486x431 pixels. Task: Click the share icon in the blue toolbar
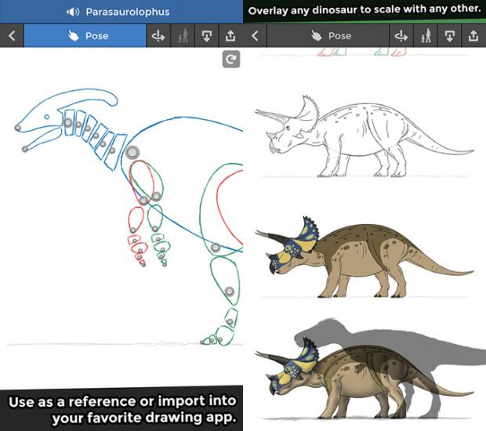pos(230,36)
